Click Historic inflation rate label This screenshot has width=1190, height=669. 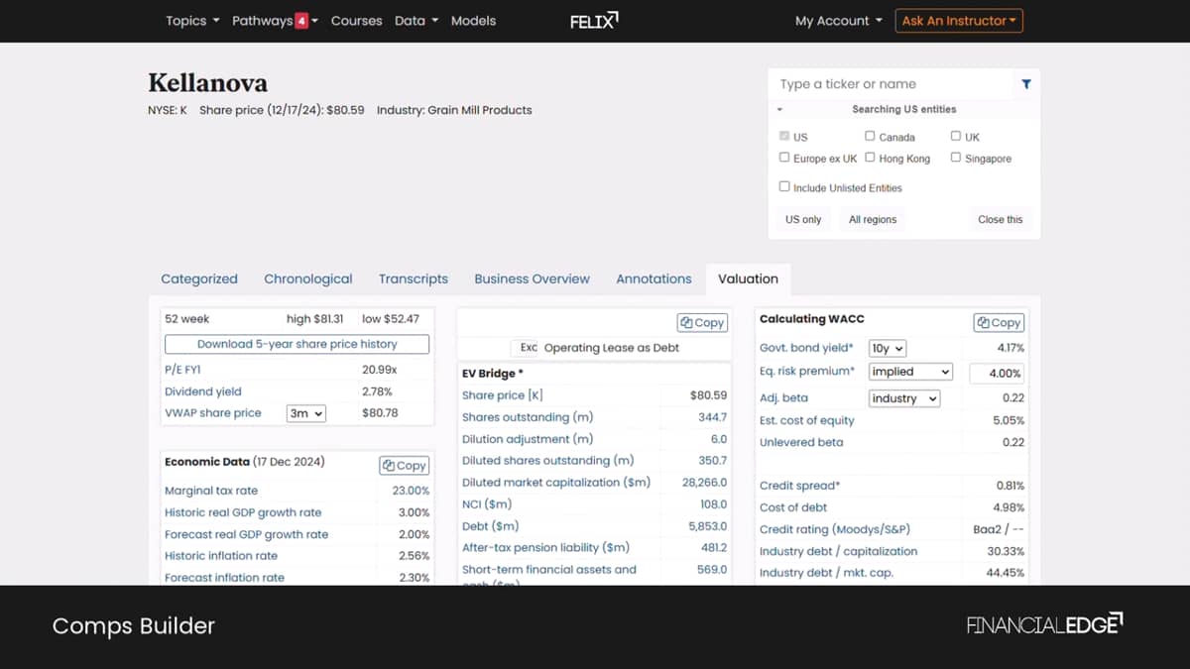coord(221,556)
